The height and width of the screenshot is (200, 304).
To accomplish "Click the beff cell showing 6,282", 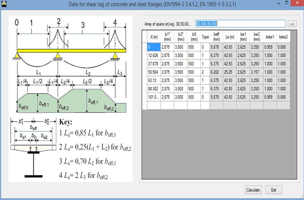I will point(216,72).
